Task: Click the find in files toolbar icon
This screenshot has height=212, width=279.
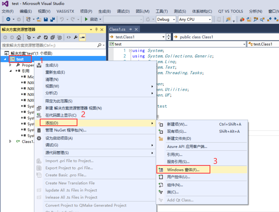Action: point(228,19)
